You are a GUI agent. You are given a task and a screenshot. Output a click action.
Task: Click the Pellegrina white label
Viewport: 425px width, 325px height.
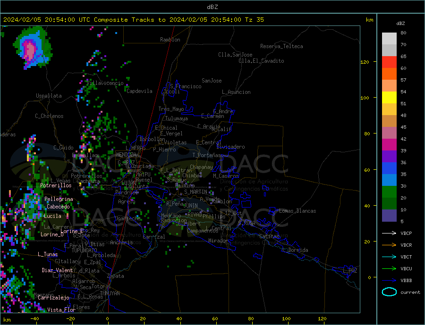59,199
